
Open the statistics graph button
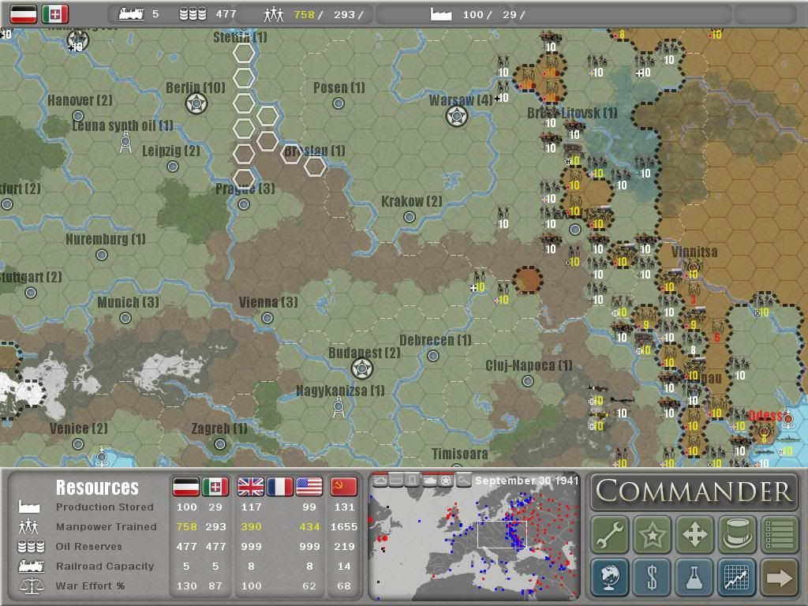click(x=737, y=578)
